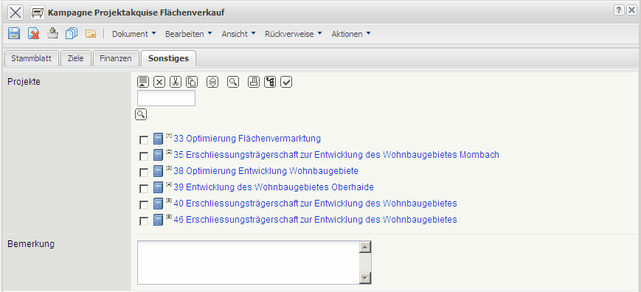Open the Aktionen dropdown menu
Image resolution: width=641 pixels, height=292 pixels.
(x=351, y=34)
